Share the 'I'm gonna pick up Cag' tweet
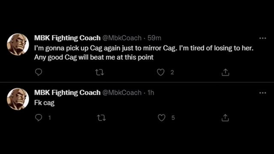This screenshot has height=154, width=274. [225, 72]
